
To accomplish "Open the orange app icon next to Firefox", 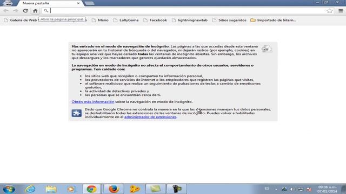I will (x=135, y=189).
